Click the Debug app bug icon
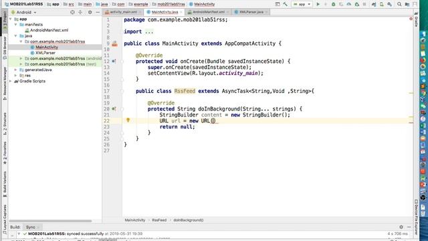Image resolution: width=428 pixels, height=241 pixels. click(x=333, y=5)
